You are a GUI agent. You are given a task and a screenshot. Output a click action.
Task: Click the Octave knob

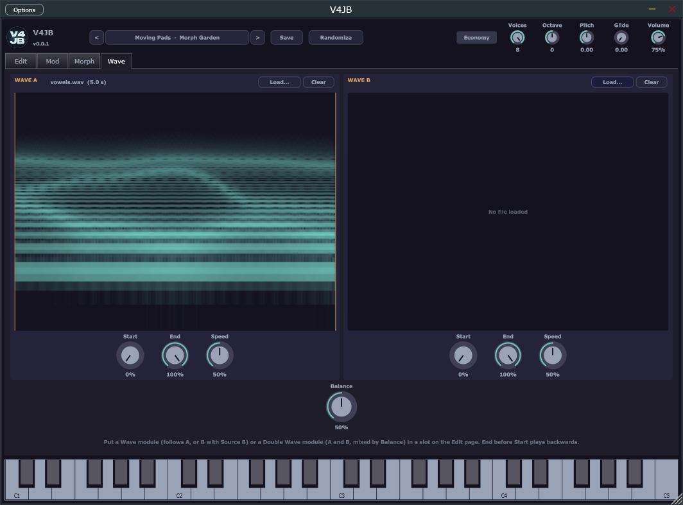pos(552,37)
